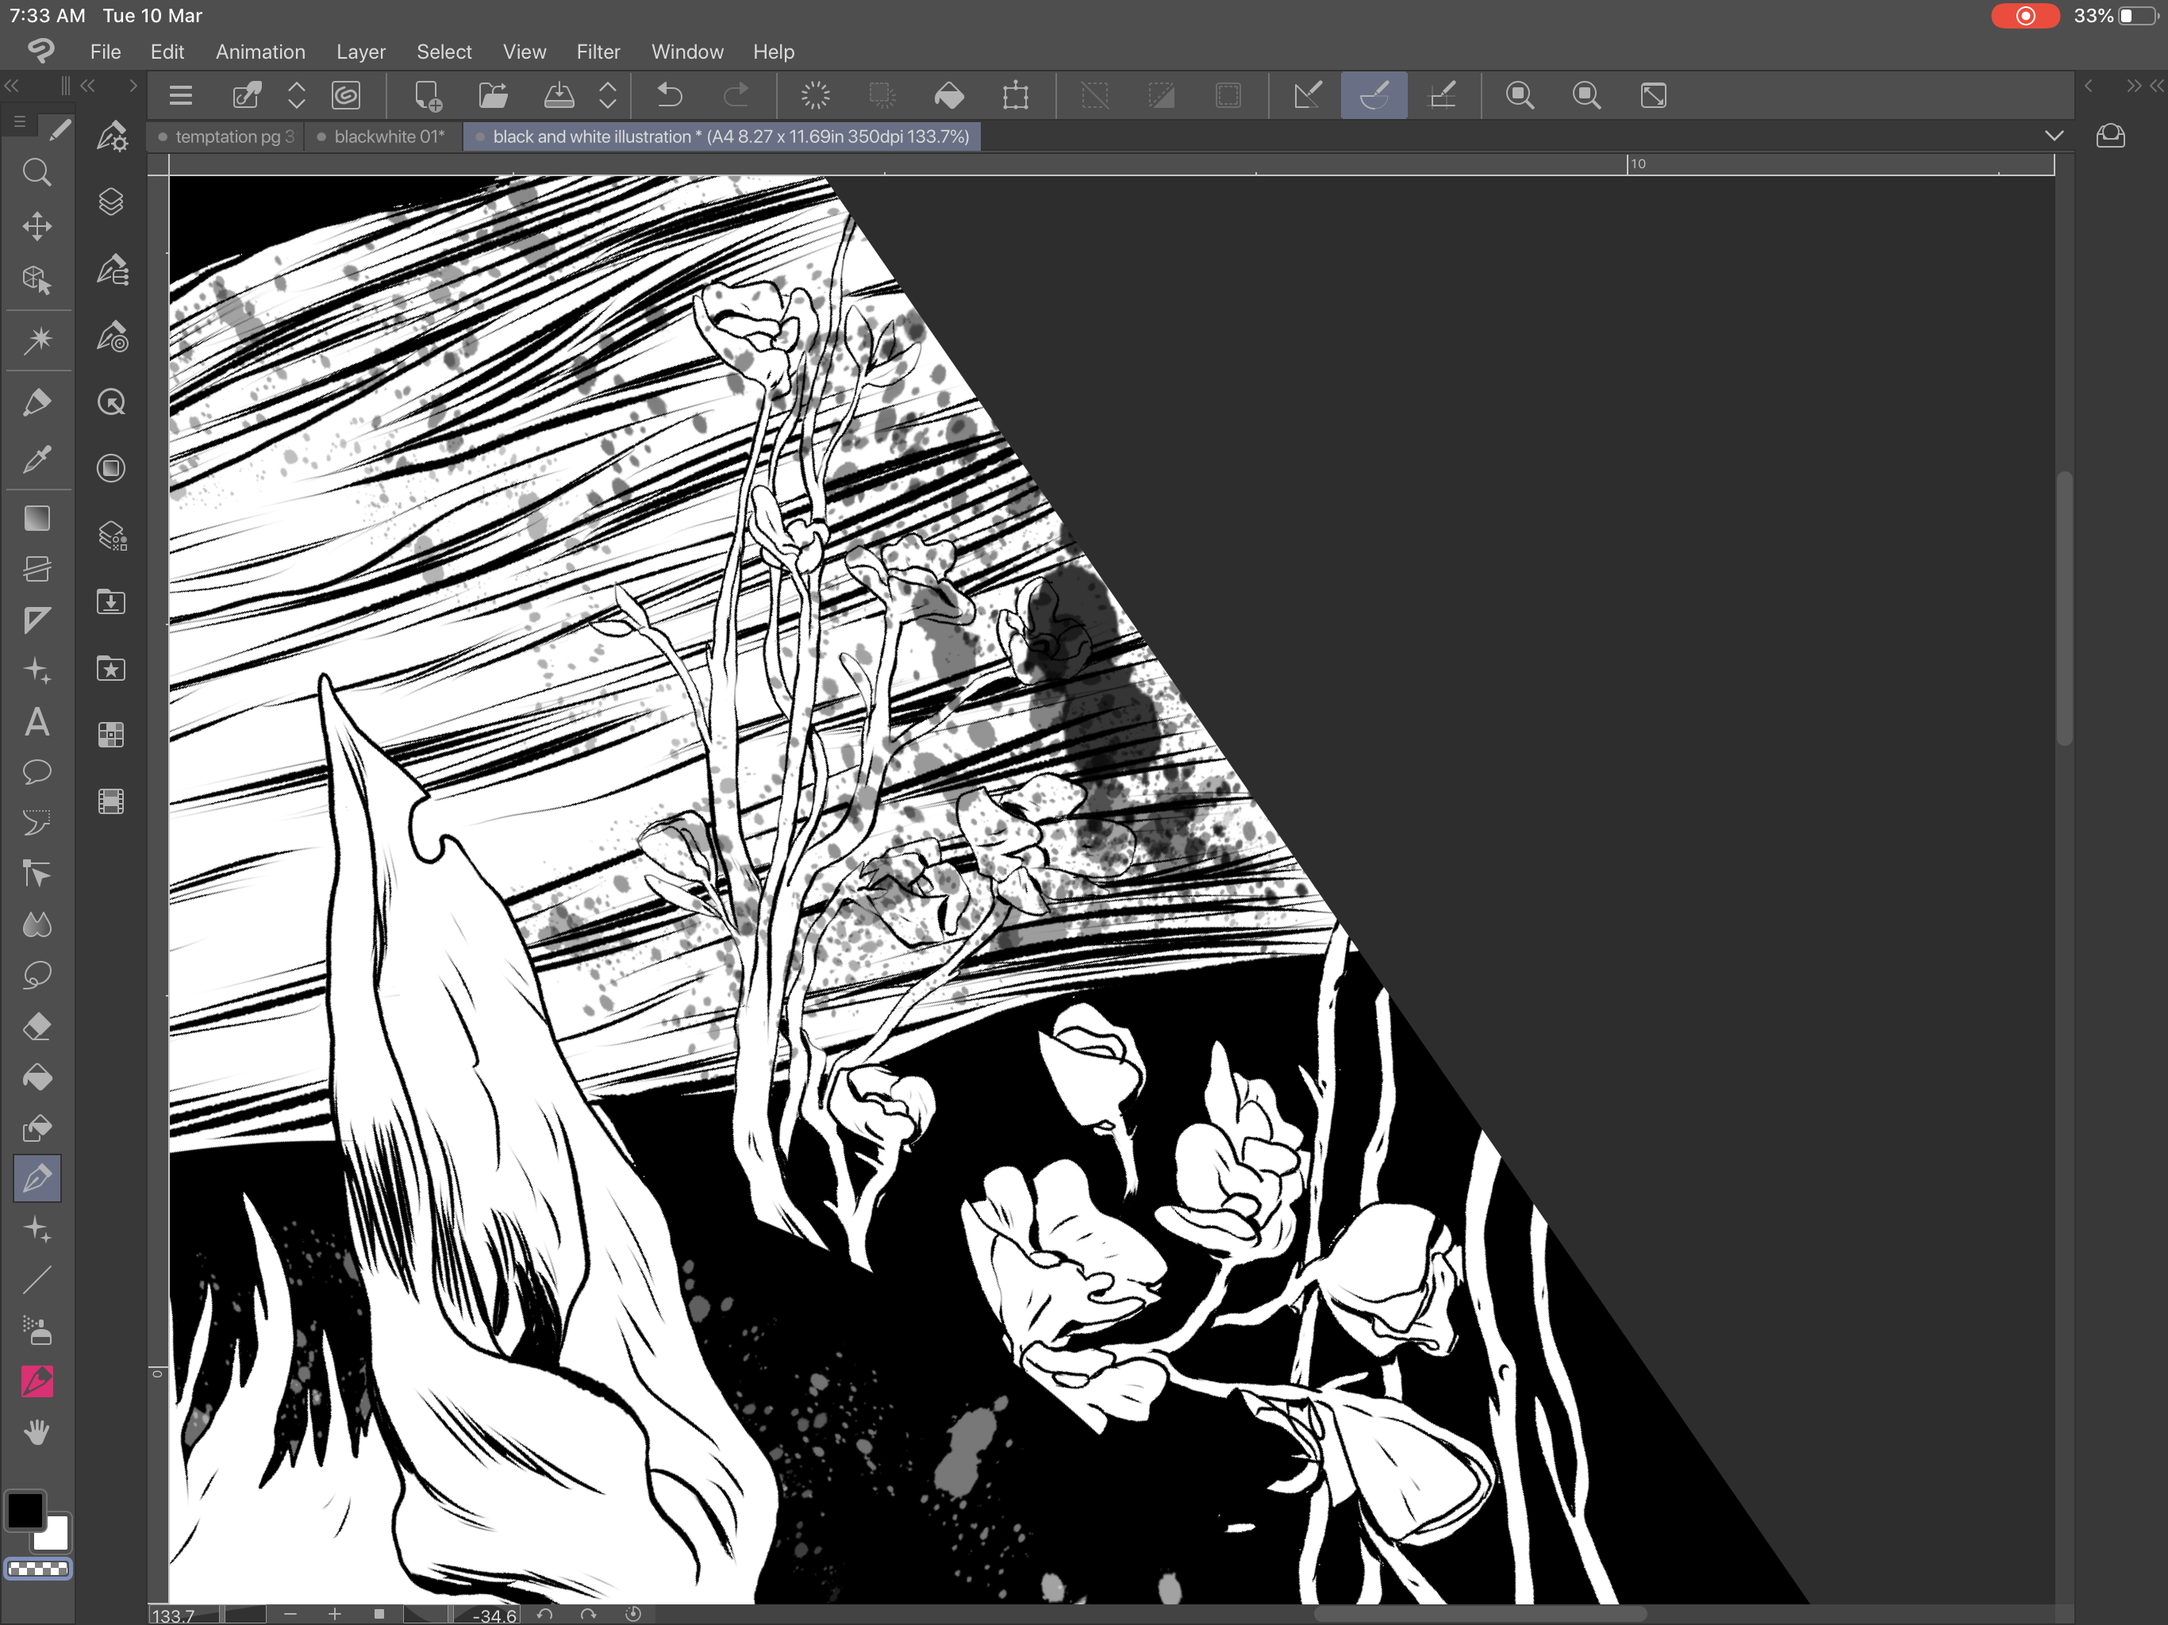
Task: Select the Eraser tool
Action: click(x=37, y=1026)
